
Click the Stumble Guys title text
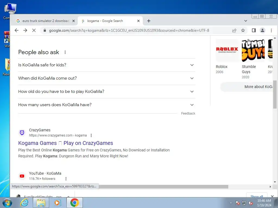(249, 69)
